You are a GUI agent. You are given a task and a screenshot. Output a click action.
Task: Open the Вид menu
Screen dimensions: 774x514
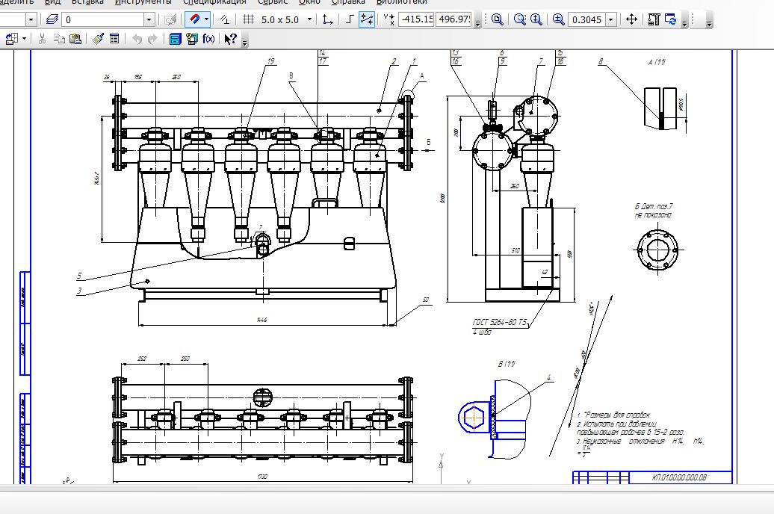coord(53,2)
